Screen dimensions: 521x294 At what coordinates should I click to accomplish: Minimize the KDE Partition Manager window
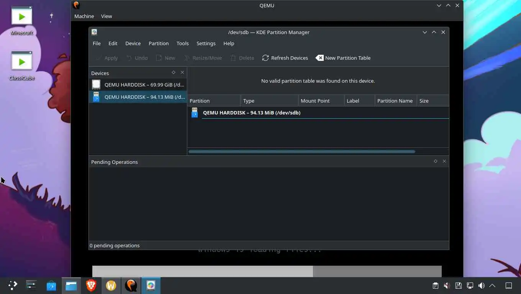[x=425, y=32]
